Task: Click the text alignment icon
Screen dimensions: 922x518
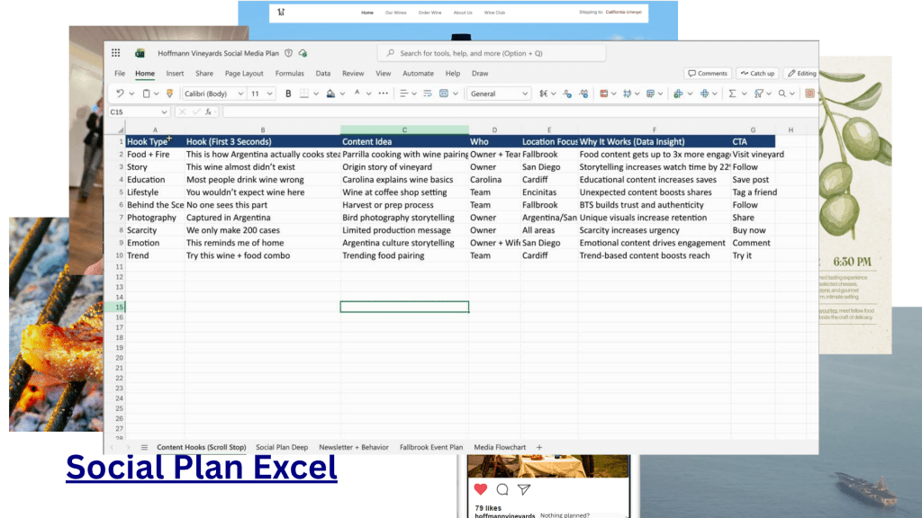Action: (404, 94)
